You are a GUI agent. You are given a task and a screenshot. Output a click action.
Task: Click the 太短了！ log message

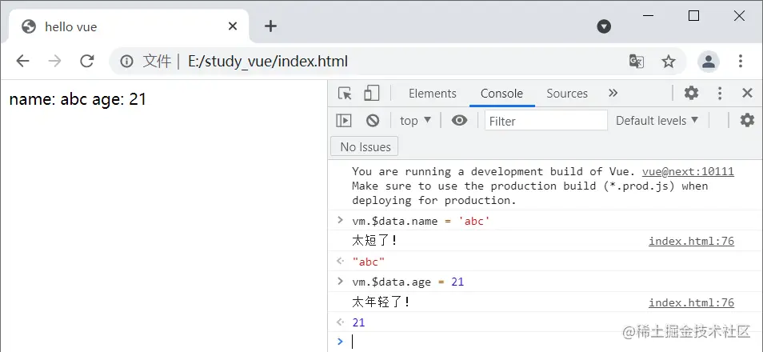tap(374, 241)
